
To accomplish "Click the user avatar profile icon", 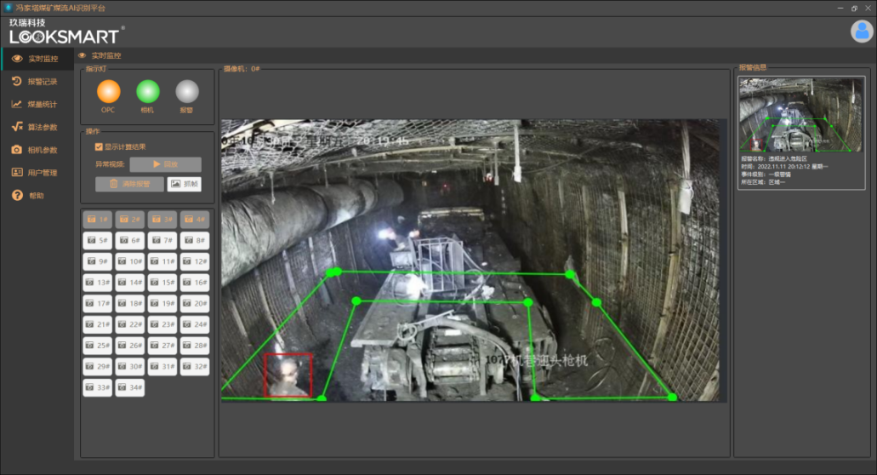I will [x=862, y=31].
